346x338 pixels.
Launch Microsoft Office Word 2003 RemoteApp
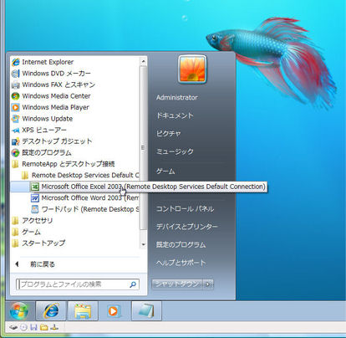click(84, 198)
